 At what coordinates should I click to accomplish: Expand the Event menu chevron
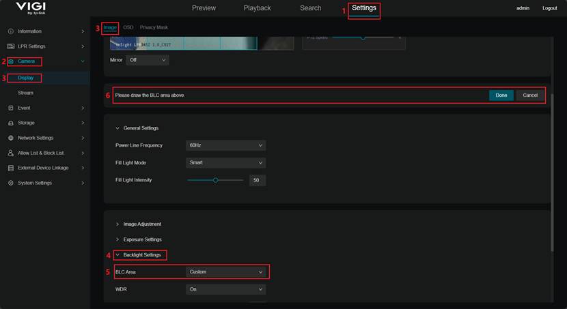click(83, 108)
